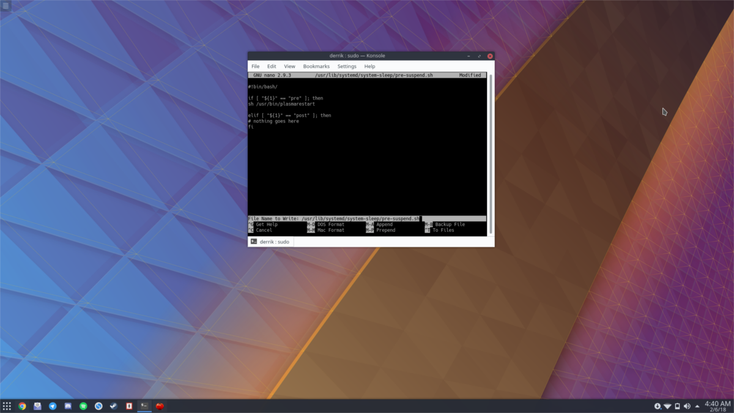Viewport: 734px width, 413px height.
Task: Open Telegram from the taskbar
Action: point(53,406)
